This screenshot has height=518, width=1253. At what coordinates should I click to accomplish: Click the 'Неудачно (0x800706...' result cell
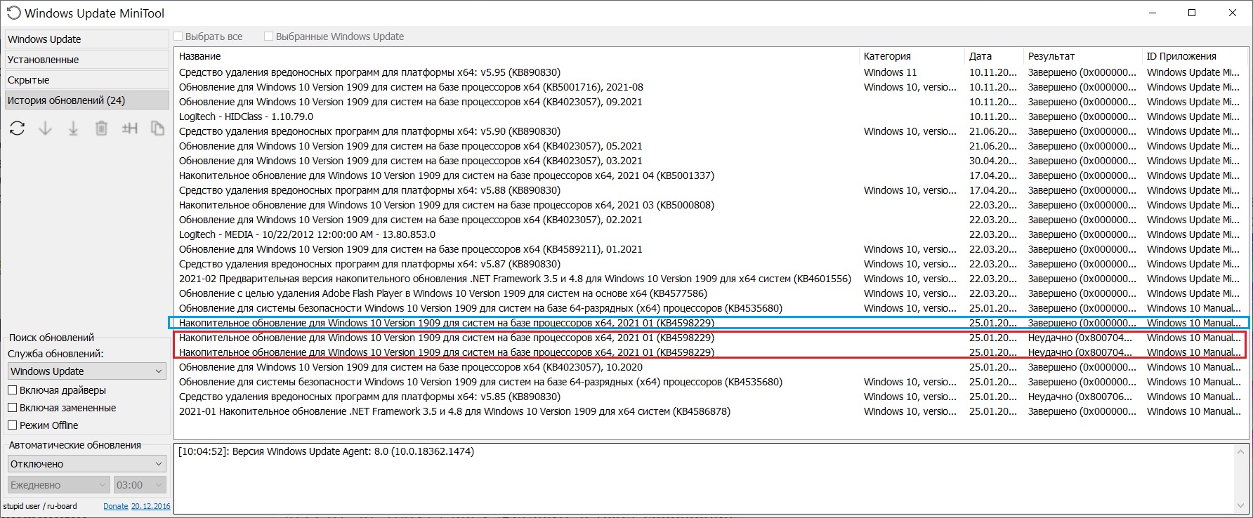click(x=1080, y=397)
